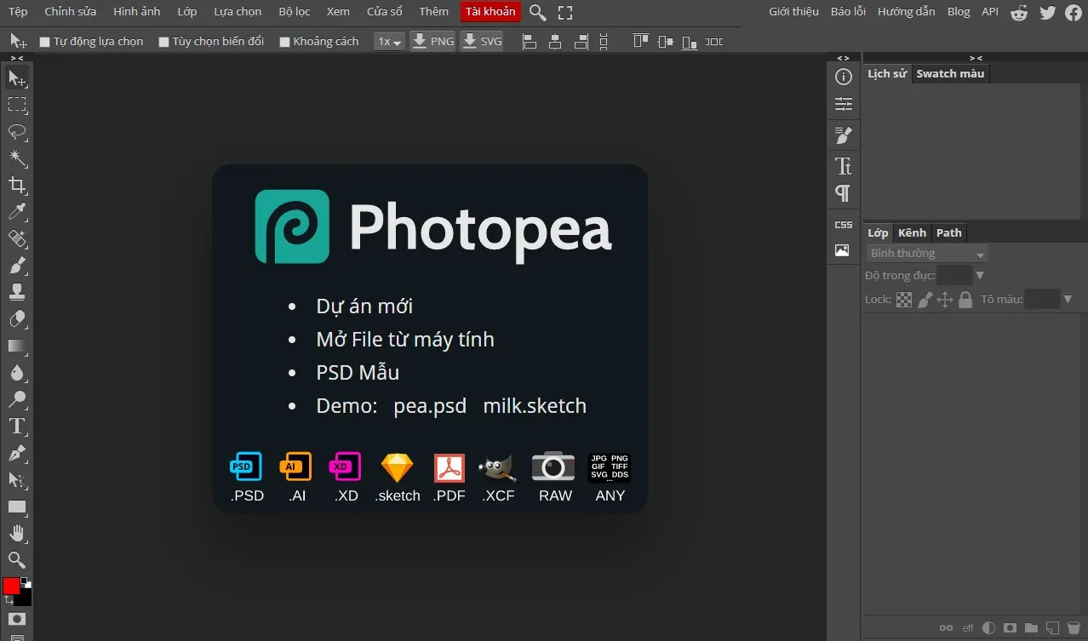Open the Bình thường blend mode dropdown

coord(925,253)
